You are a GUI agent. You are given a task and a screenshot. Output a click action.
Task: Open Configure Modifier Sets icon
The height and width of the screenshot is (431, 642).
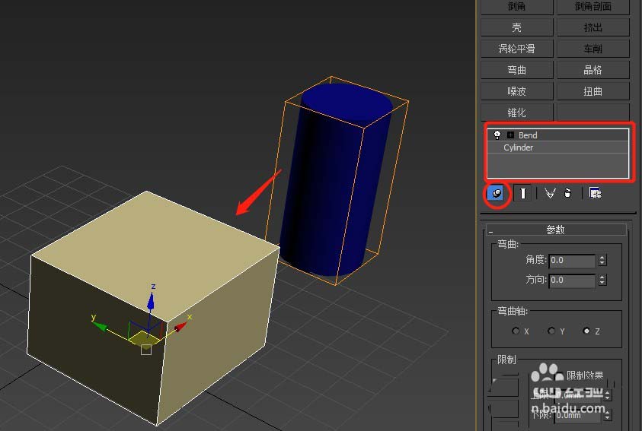coord(595,193)
